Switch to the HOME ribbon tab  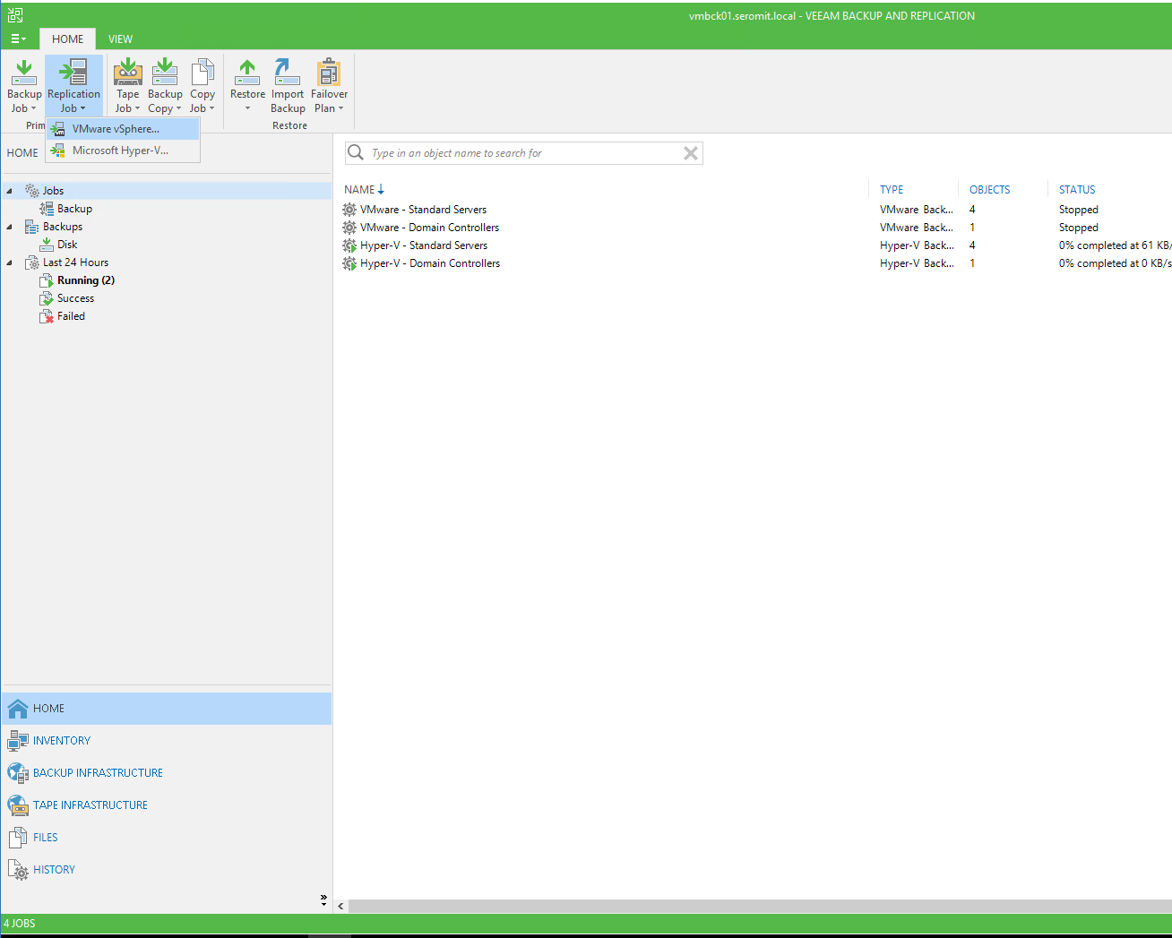(x=67, y=39)
